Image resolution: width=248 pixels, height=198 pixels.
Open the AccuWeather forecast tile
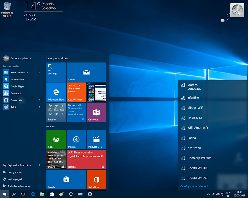[x=76, y=92]
